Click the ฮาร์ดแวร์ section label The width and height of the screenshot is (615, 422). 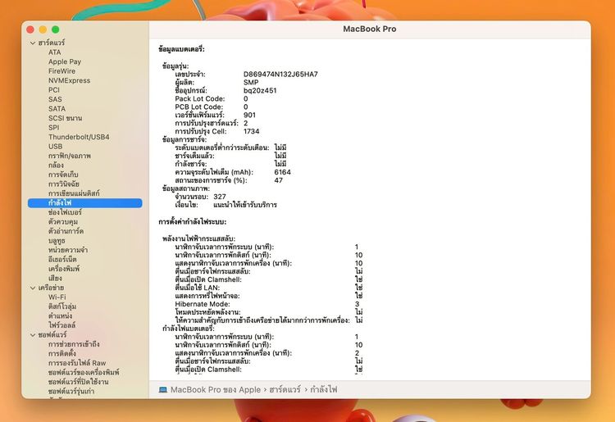click(52, 43)
